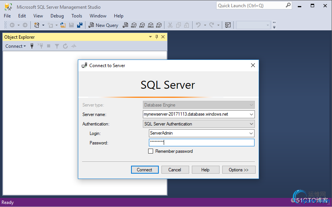Open the Tools menu
The image size is (332, 207).
click(x=77, y=16)
